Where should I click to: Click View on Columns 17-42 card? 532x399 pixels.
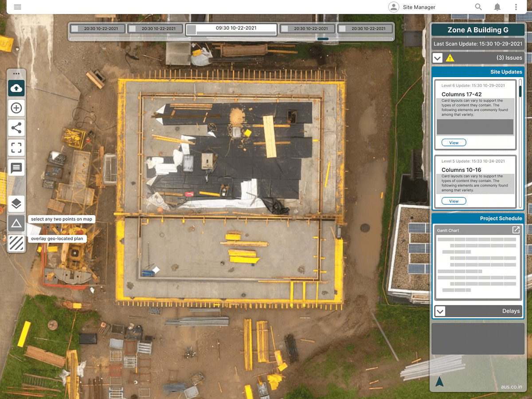pyautogui.click(x=454, y=143)
